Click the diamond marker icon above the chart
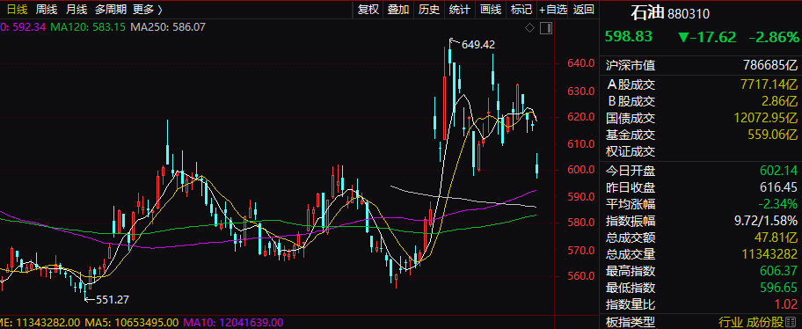This screenshot has height=329, width=802. (530, 27)
